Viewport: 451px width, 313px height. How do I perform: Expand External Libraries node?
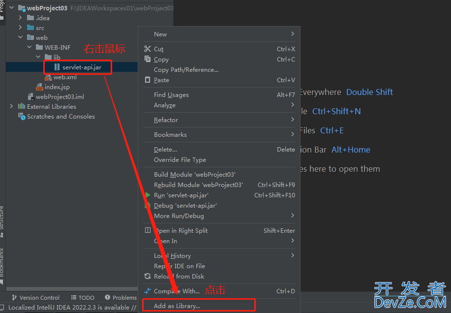tap(11, 106)
